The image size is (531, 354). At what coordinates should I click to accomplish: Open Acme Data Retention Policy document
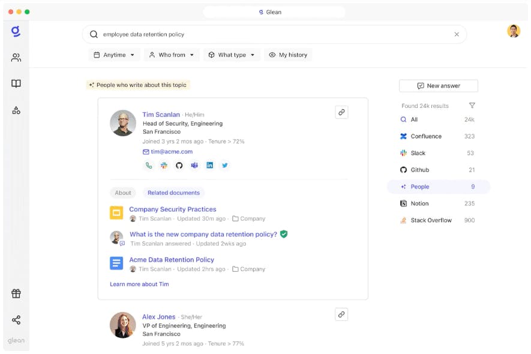[172, 260]
